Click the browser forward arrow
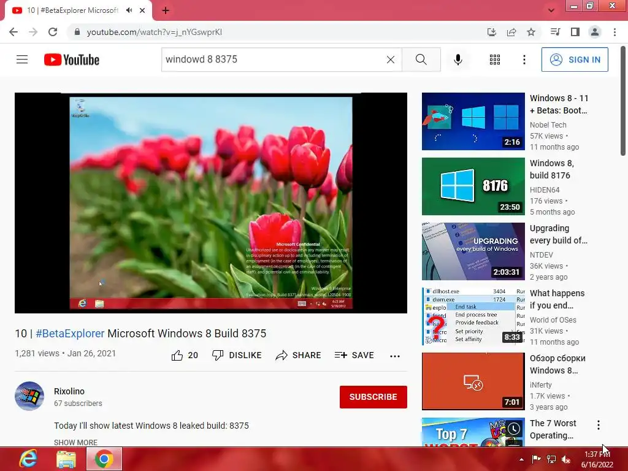This screenshot has height=471, width=628. pyautogui.click(x=33, y=32)
